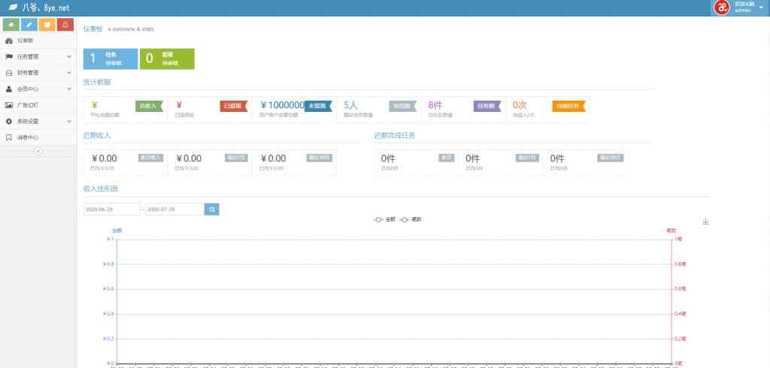Open the 仪表板 dashboard sidebar item
The image size is (770, 368).
(x=38, y=41)
